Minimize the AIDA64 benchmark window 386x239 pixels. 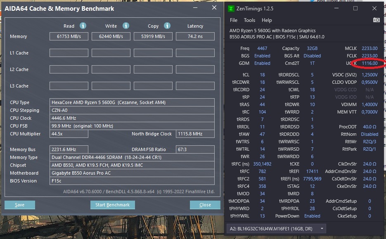click(x=195, y=7)
